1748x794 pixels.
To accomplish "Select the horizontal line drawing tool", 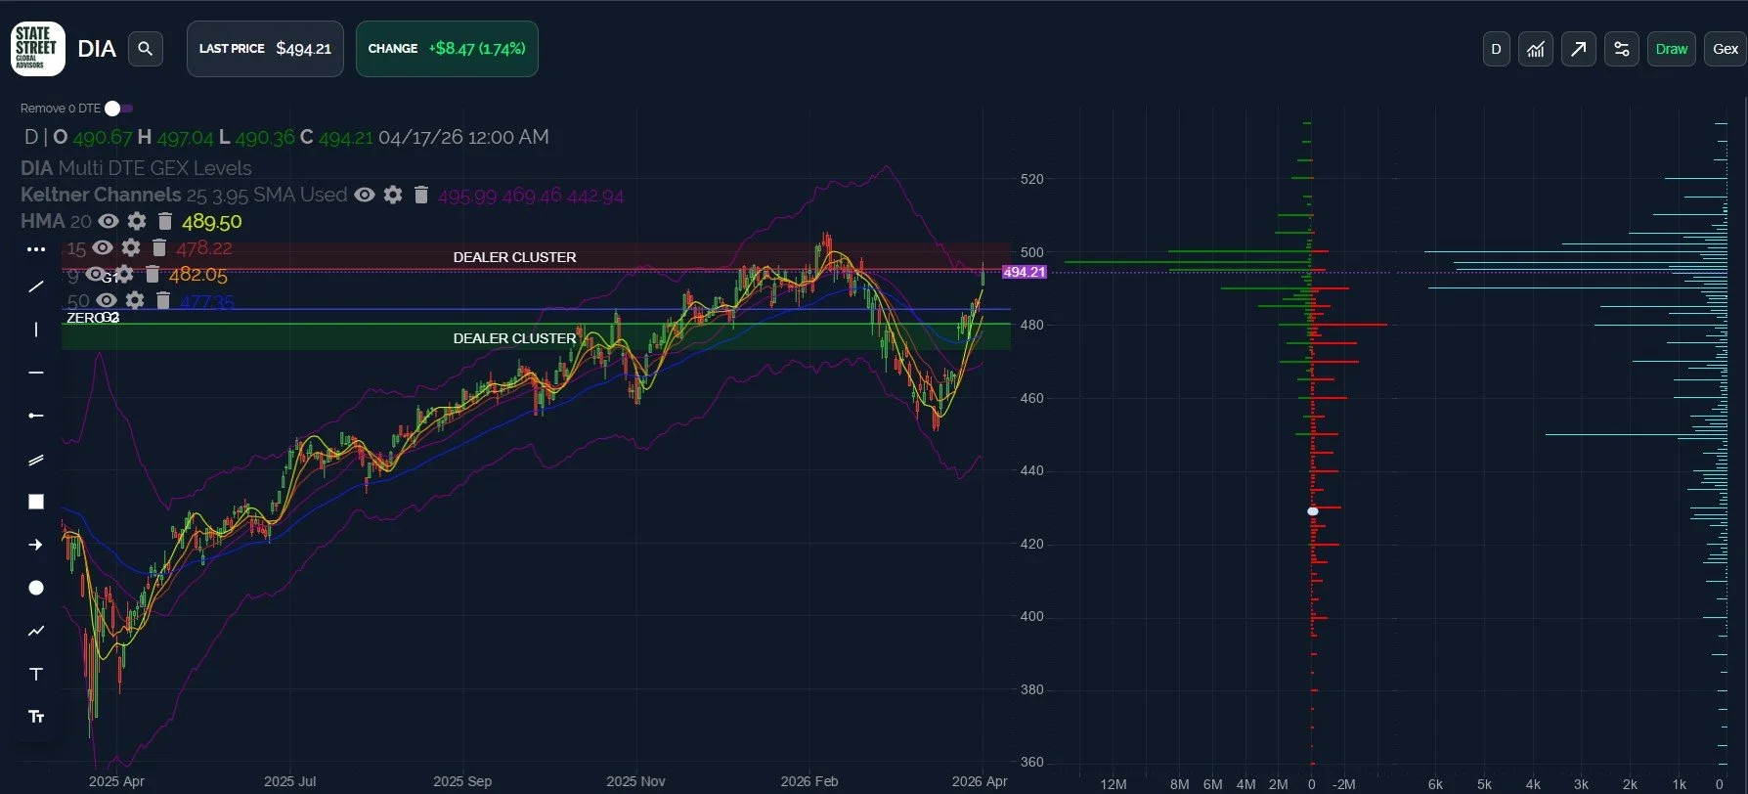I will click(x=36, y=373).
